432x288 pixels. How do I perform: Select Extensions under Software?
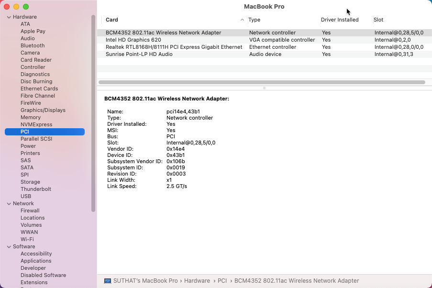click(34, 282)
